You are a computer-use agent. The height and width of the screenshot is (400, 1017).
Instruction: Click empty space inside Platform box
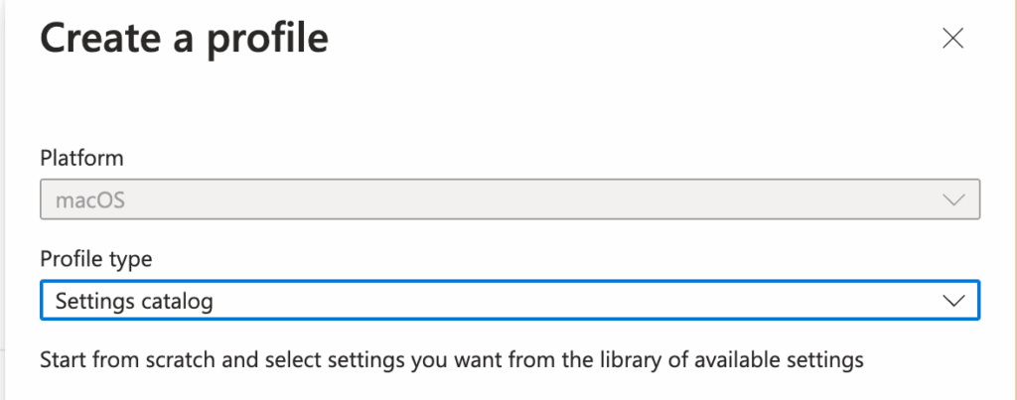point(596,200)
